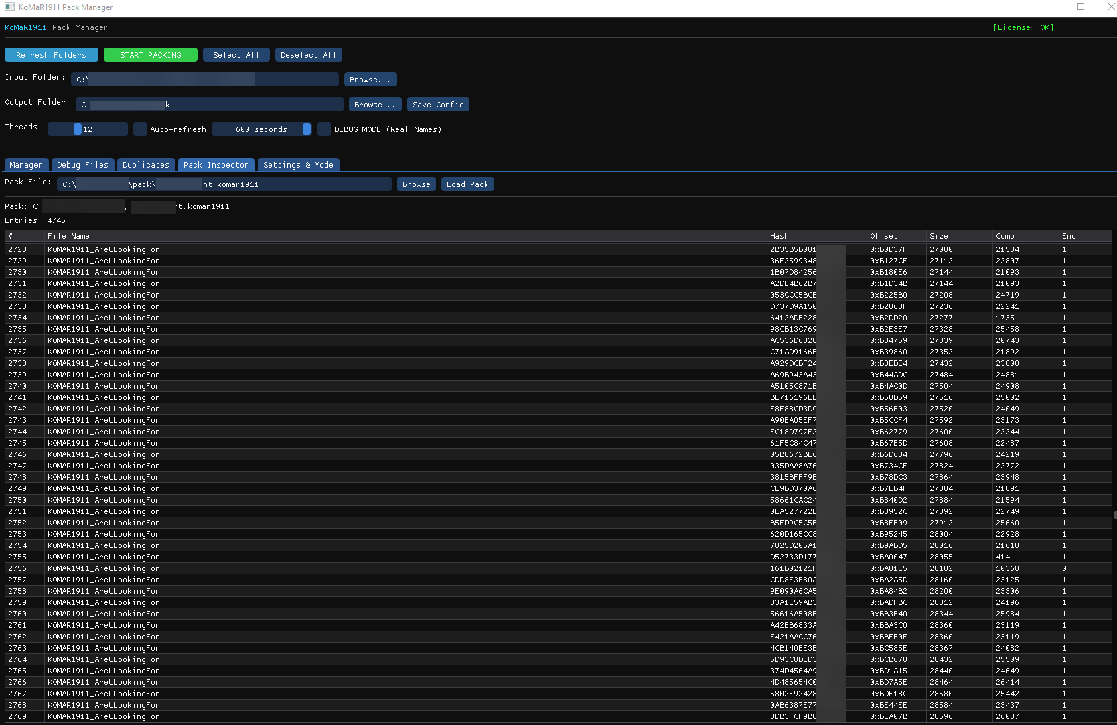The image size is (1117, 725).
Task: Click hash cell starting A42EB6833A
Action: 794,625
